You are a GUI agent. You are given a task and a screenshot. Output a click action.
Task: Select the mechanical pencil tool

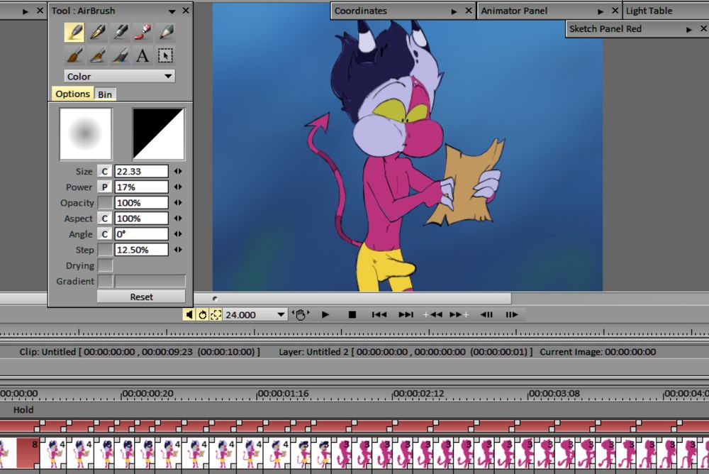(x=120, y=32)
